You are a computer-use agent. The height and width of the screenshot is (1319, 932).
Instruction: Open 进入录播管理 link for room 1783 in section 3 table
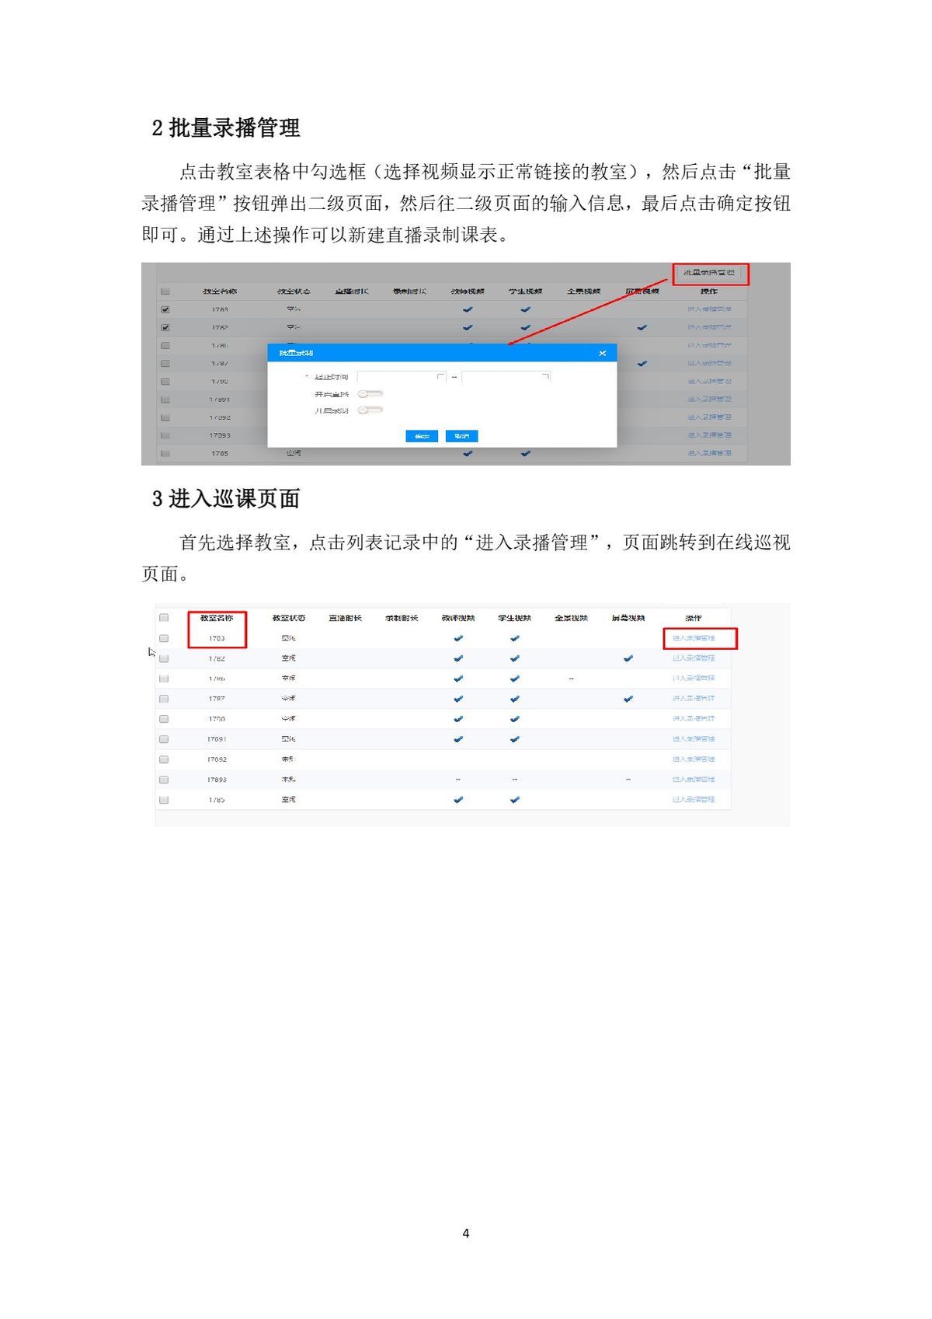694,638
